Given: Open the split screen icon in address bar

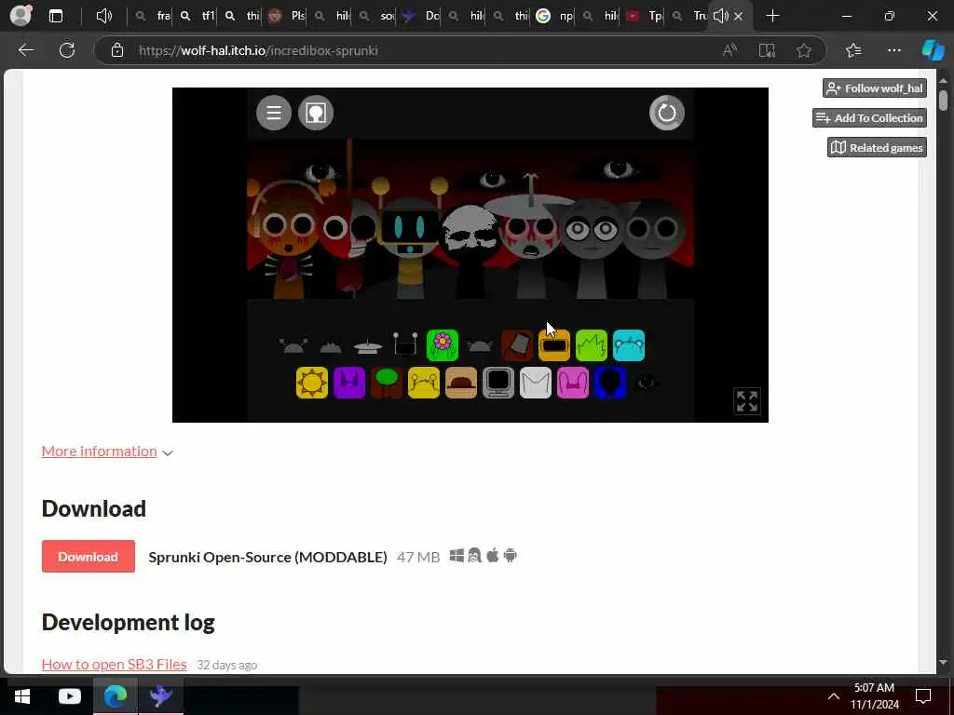Looking at the screenshot, I should tap(767, 50).
